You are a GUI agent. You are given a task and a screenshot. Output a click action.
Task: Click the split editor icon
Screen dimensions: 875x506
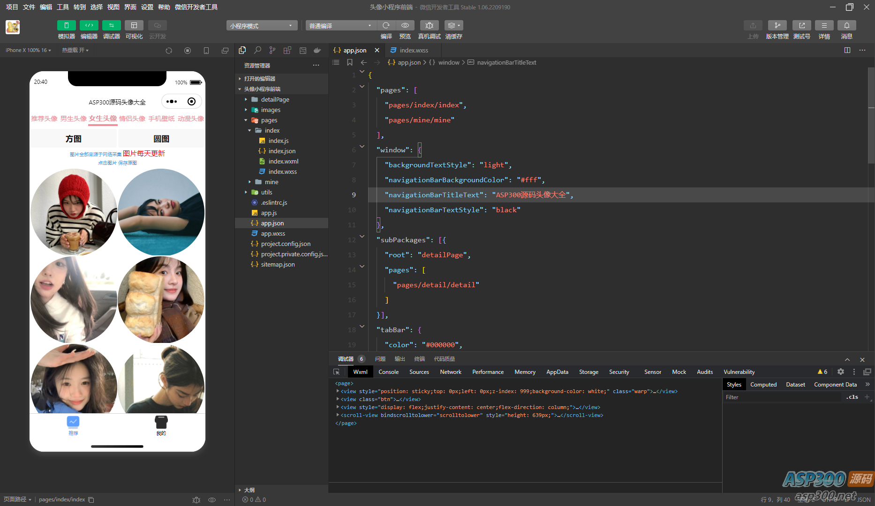click(x=847, y=50)
